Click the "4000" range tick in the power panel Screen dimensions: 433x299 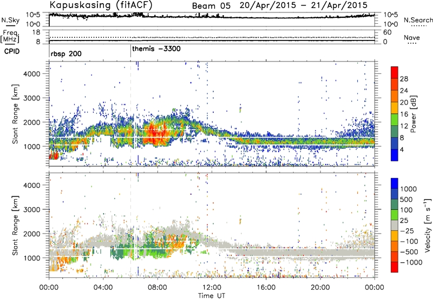pyautogui.click(x=31, y=74)
